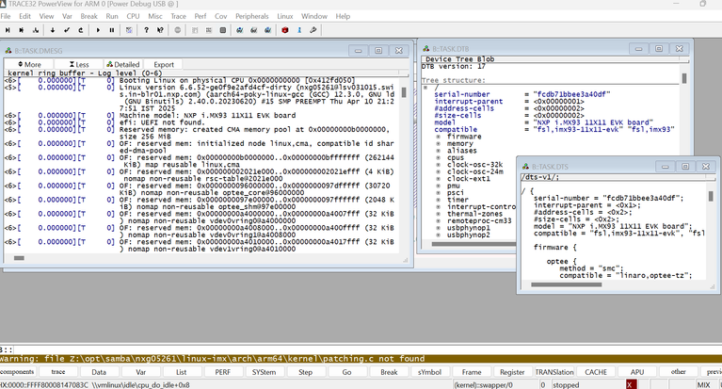Click the red cube toolbar icon
This screenshot has width=722, height=389.
pyautogui.click(x=285, y=30)
